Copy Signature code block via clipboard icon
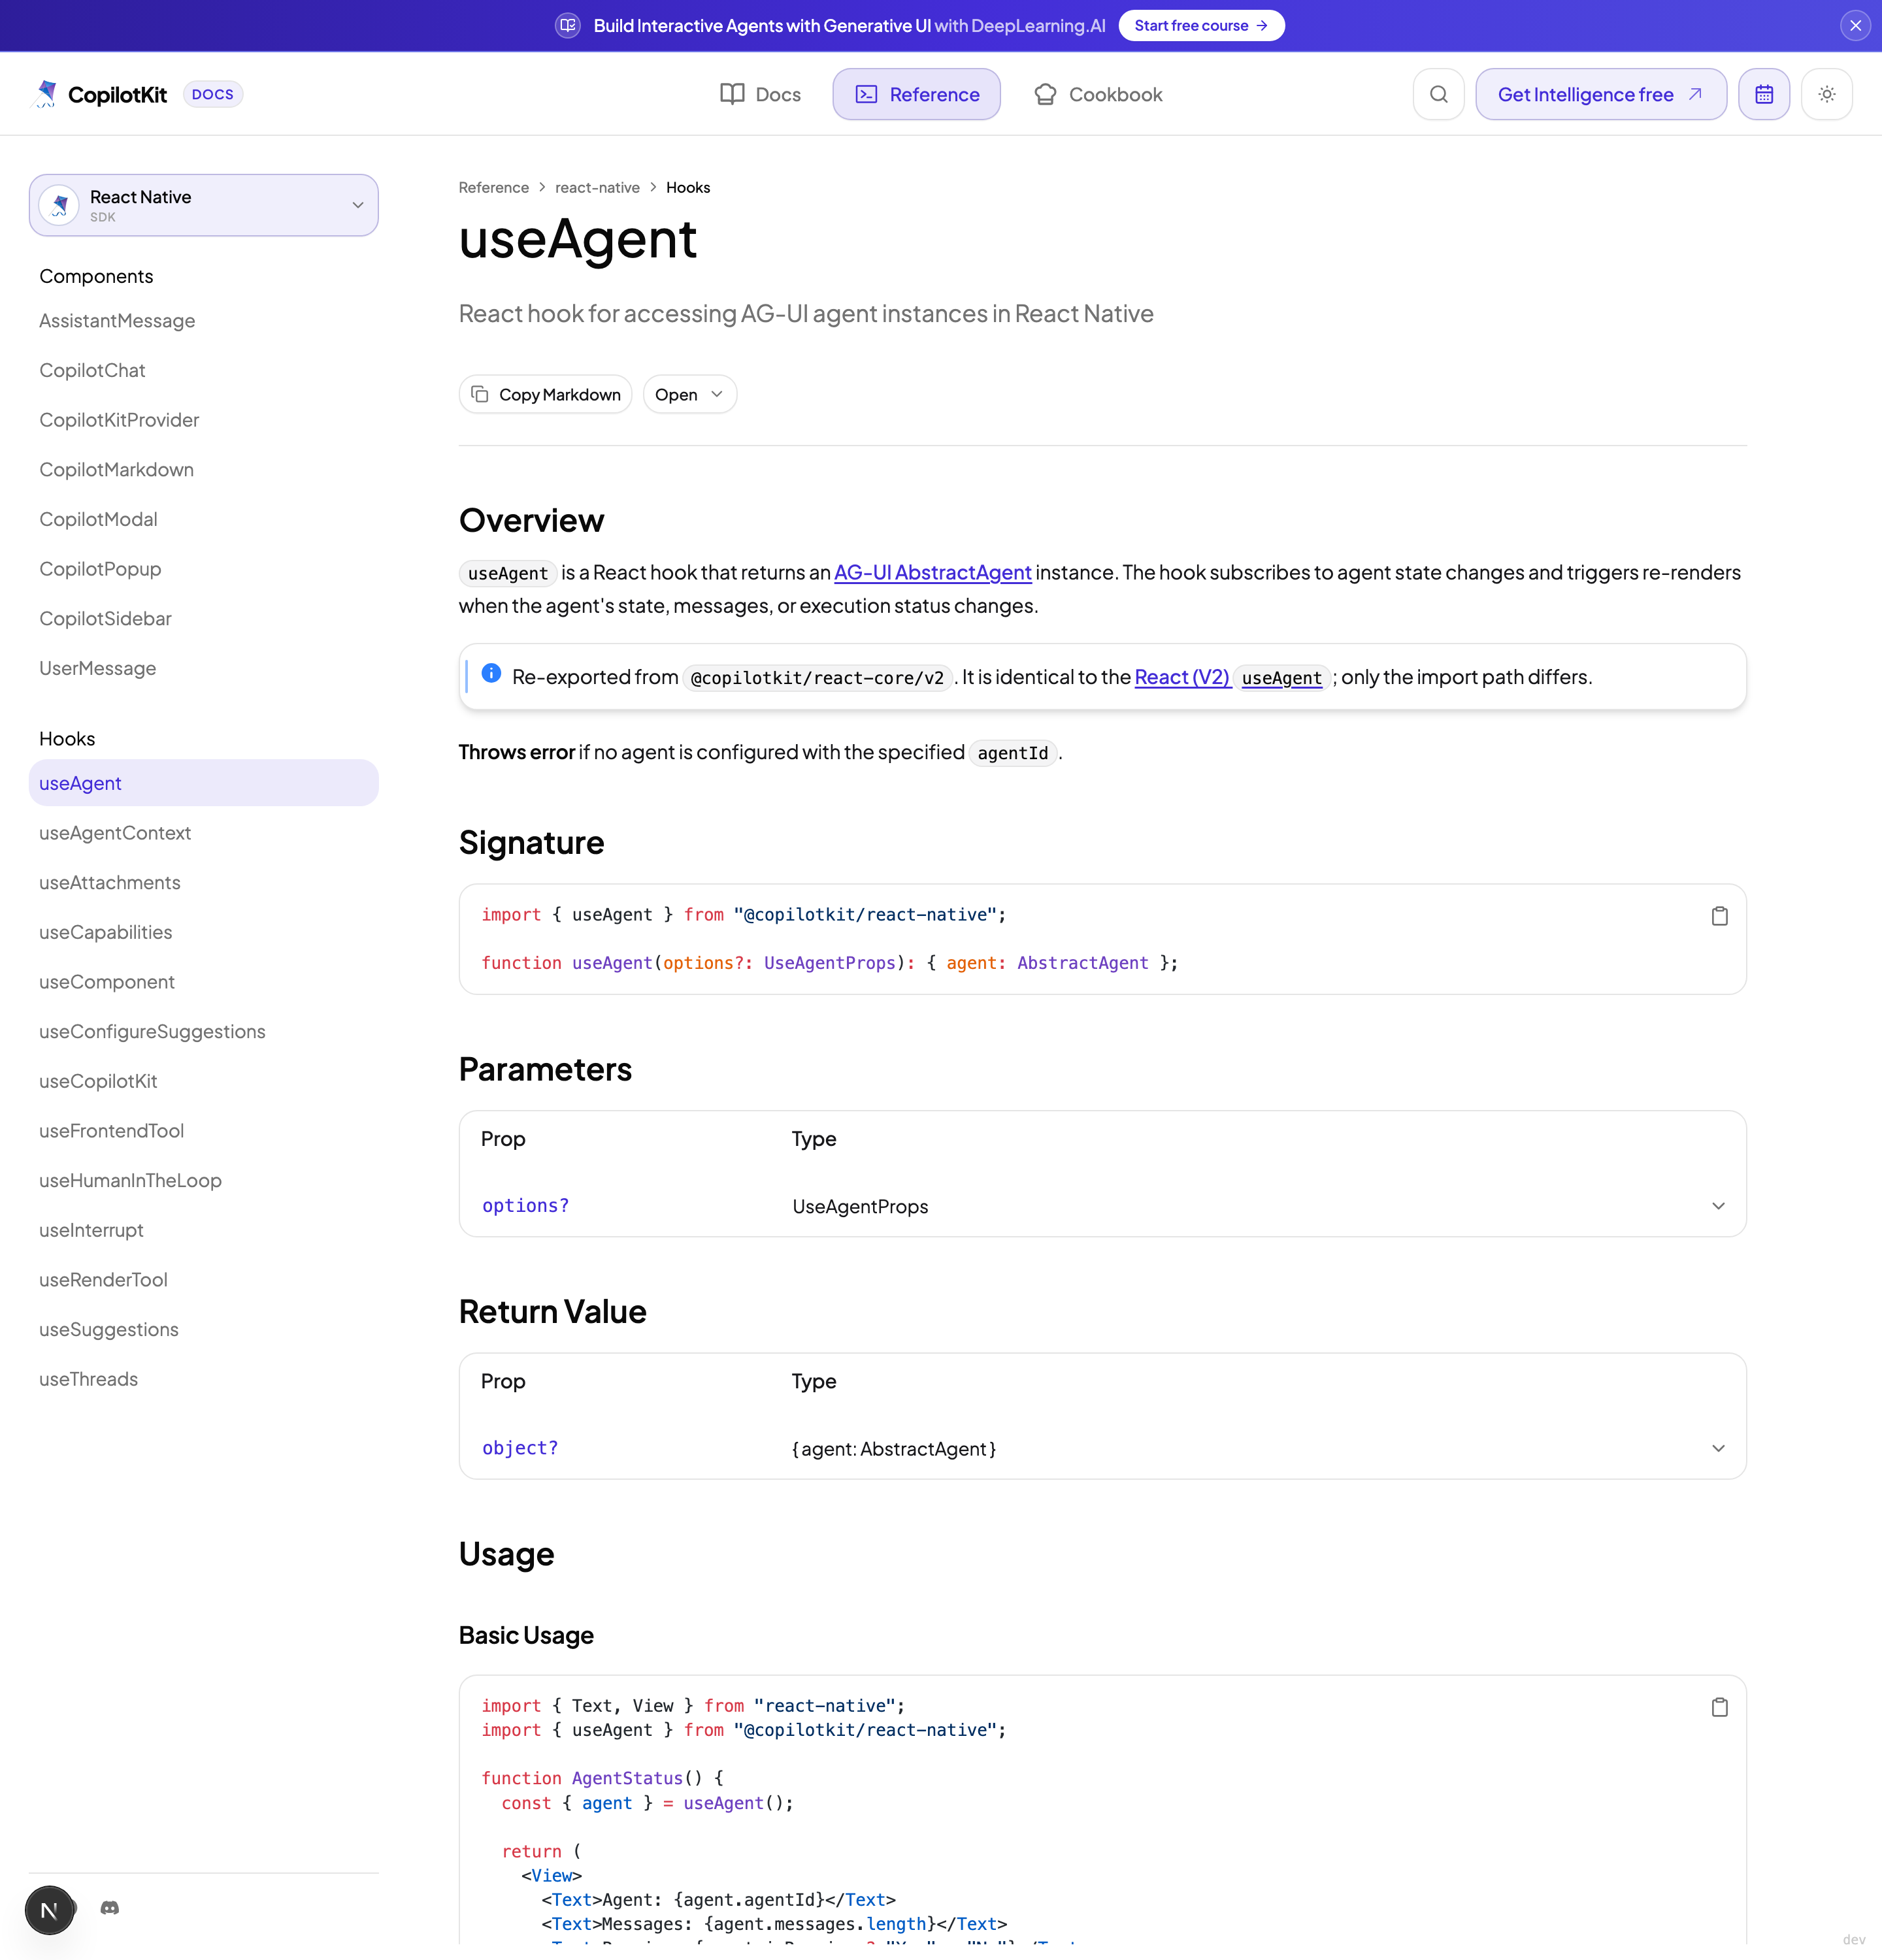 pos(1719,916)
